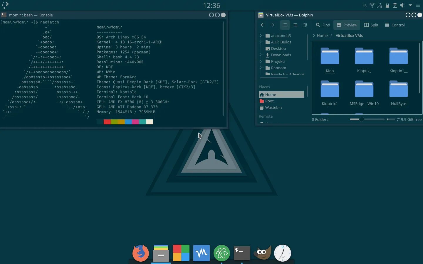This screenshot has width=423, height=264.
Task: Click the user account tray icon
Action: 380,5
